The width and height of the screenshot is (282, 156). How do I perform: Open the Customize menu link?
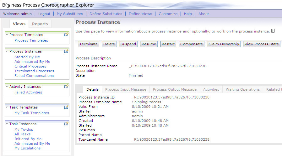(x=168, y=14)
